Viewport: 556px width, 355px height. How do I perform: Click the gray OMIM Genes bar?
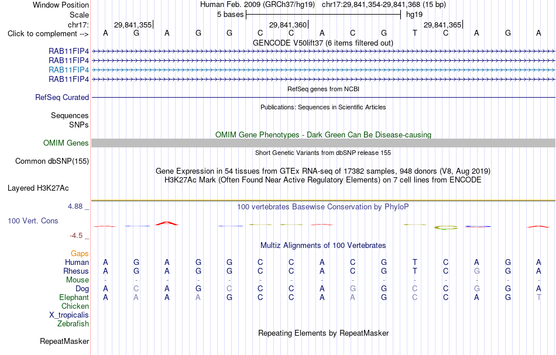click(323, 143)
